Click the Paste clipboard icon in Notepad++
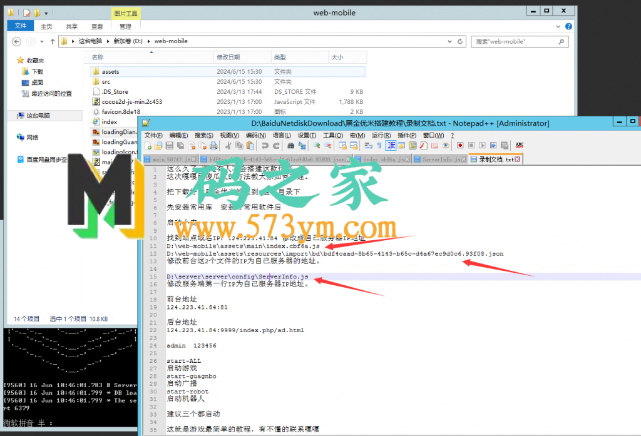641x436 pixels. (x=250, y=146)
